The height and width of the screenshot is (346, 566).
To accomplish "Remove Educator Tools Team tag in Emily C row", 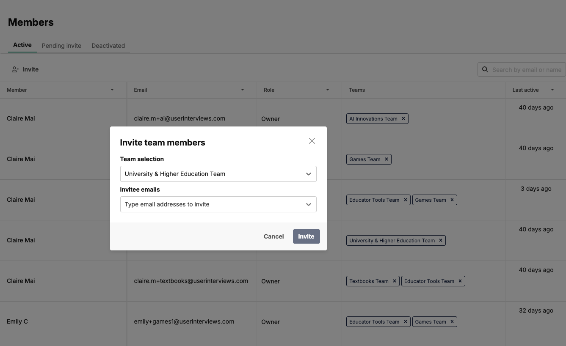I will [x=406, y=321].
